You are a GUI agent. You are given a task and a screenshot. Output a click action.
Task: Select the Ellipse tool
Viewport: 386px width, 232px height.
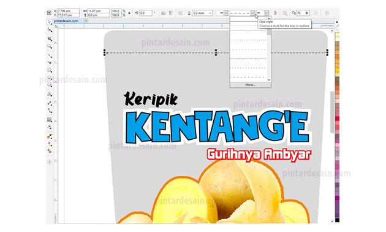click(50, 78)
